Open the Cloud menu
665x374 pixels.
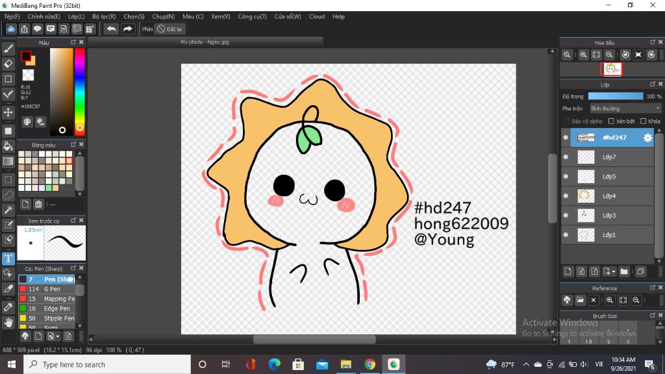coord(317,16)
